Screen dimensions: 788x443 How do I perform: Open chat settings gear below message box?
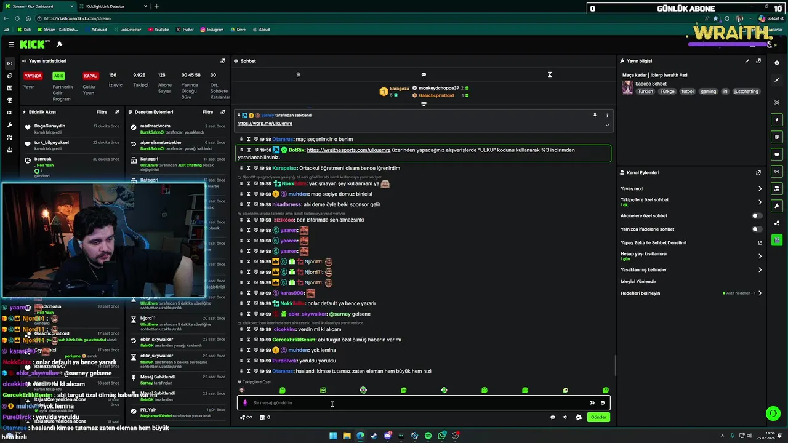[x=565, y=417]
